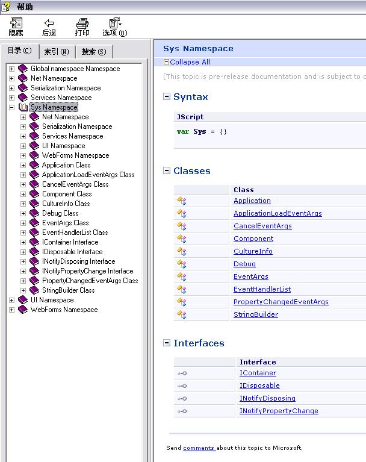366x462 pixels.
Task: Expand the StringBuilder Class tree node
Action: [x=23, y=290]
